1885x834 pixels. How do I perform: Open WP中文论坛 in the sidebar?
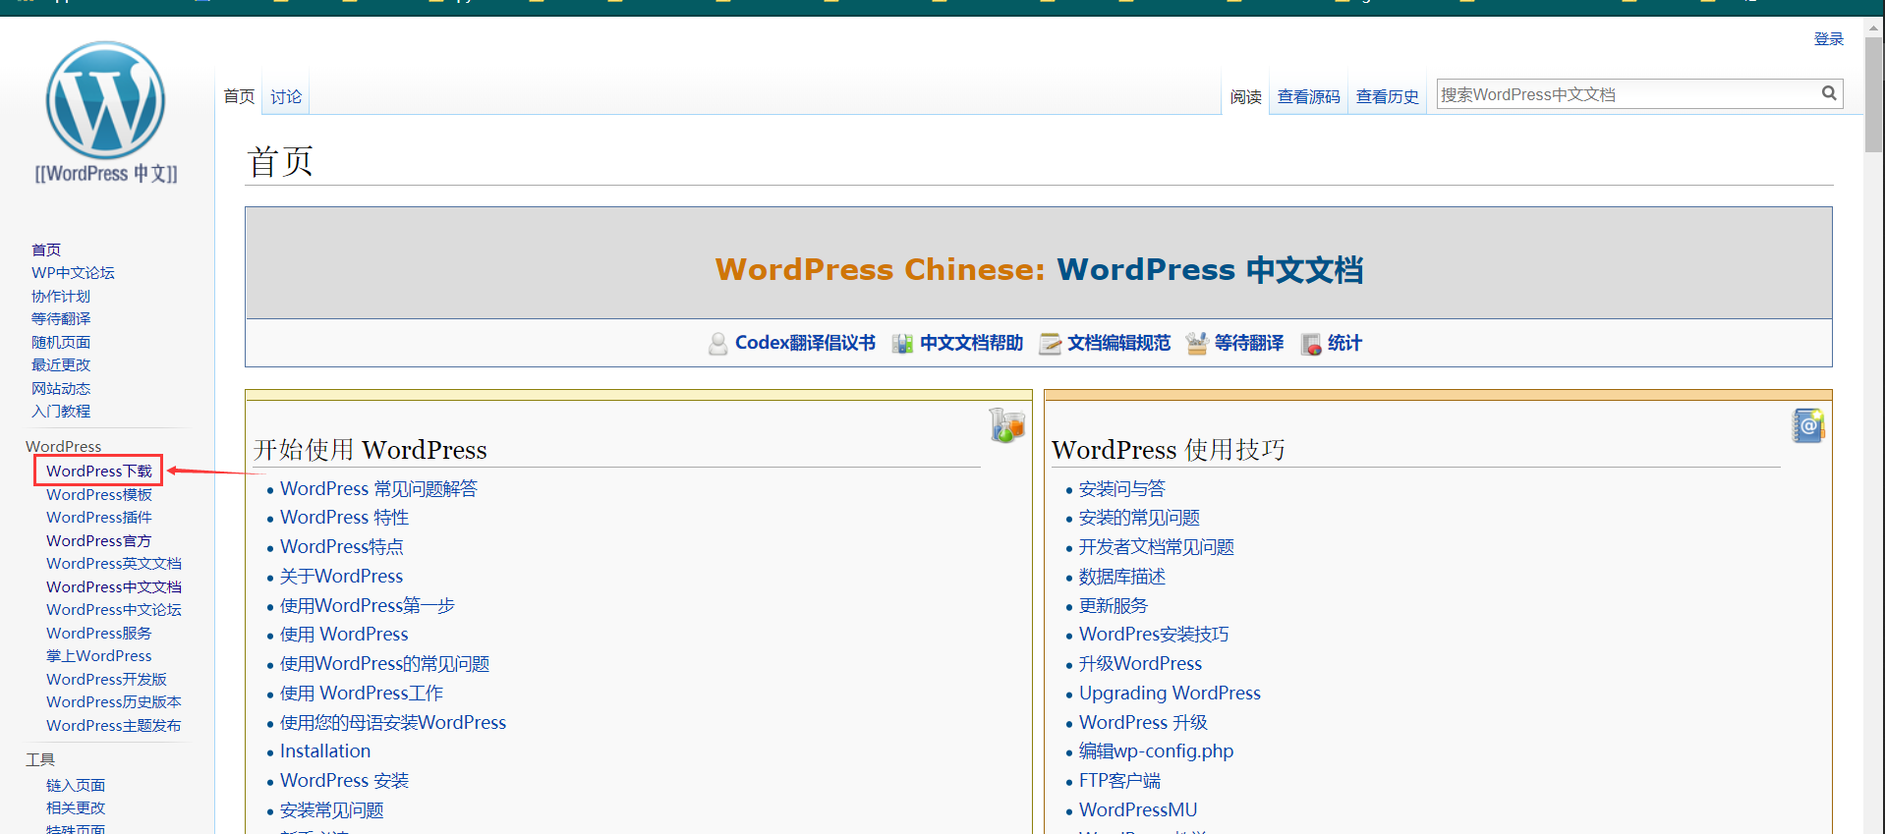click(73, 273)
